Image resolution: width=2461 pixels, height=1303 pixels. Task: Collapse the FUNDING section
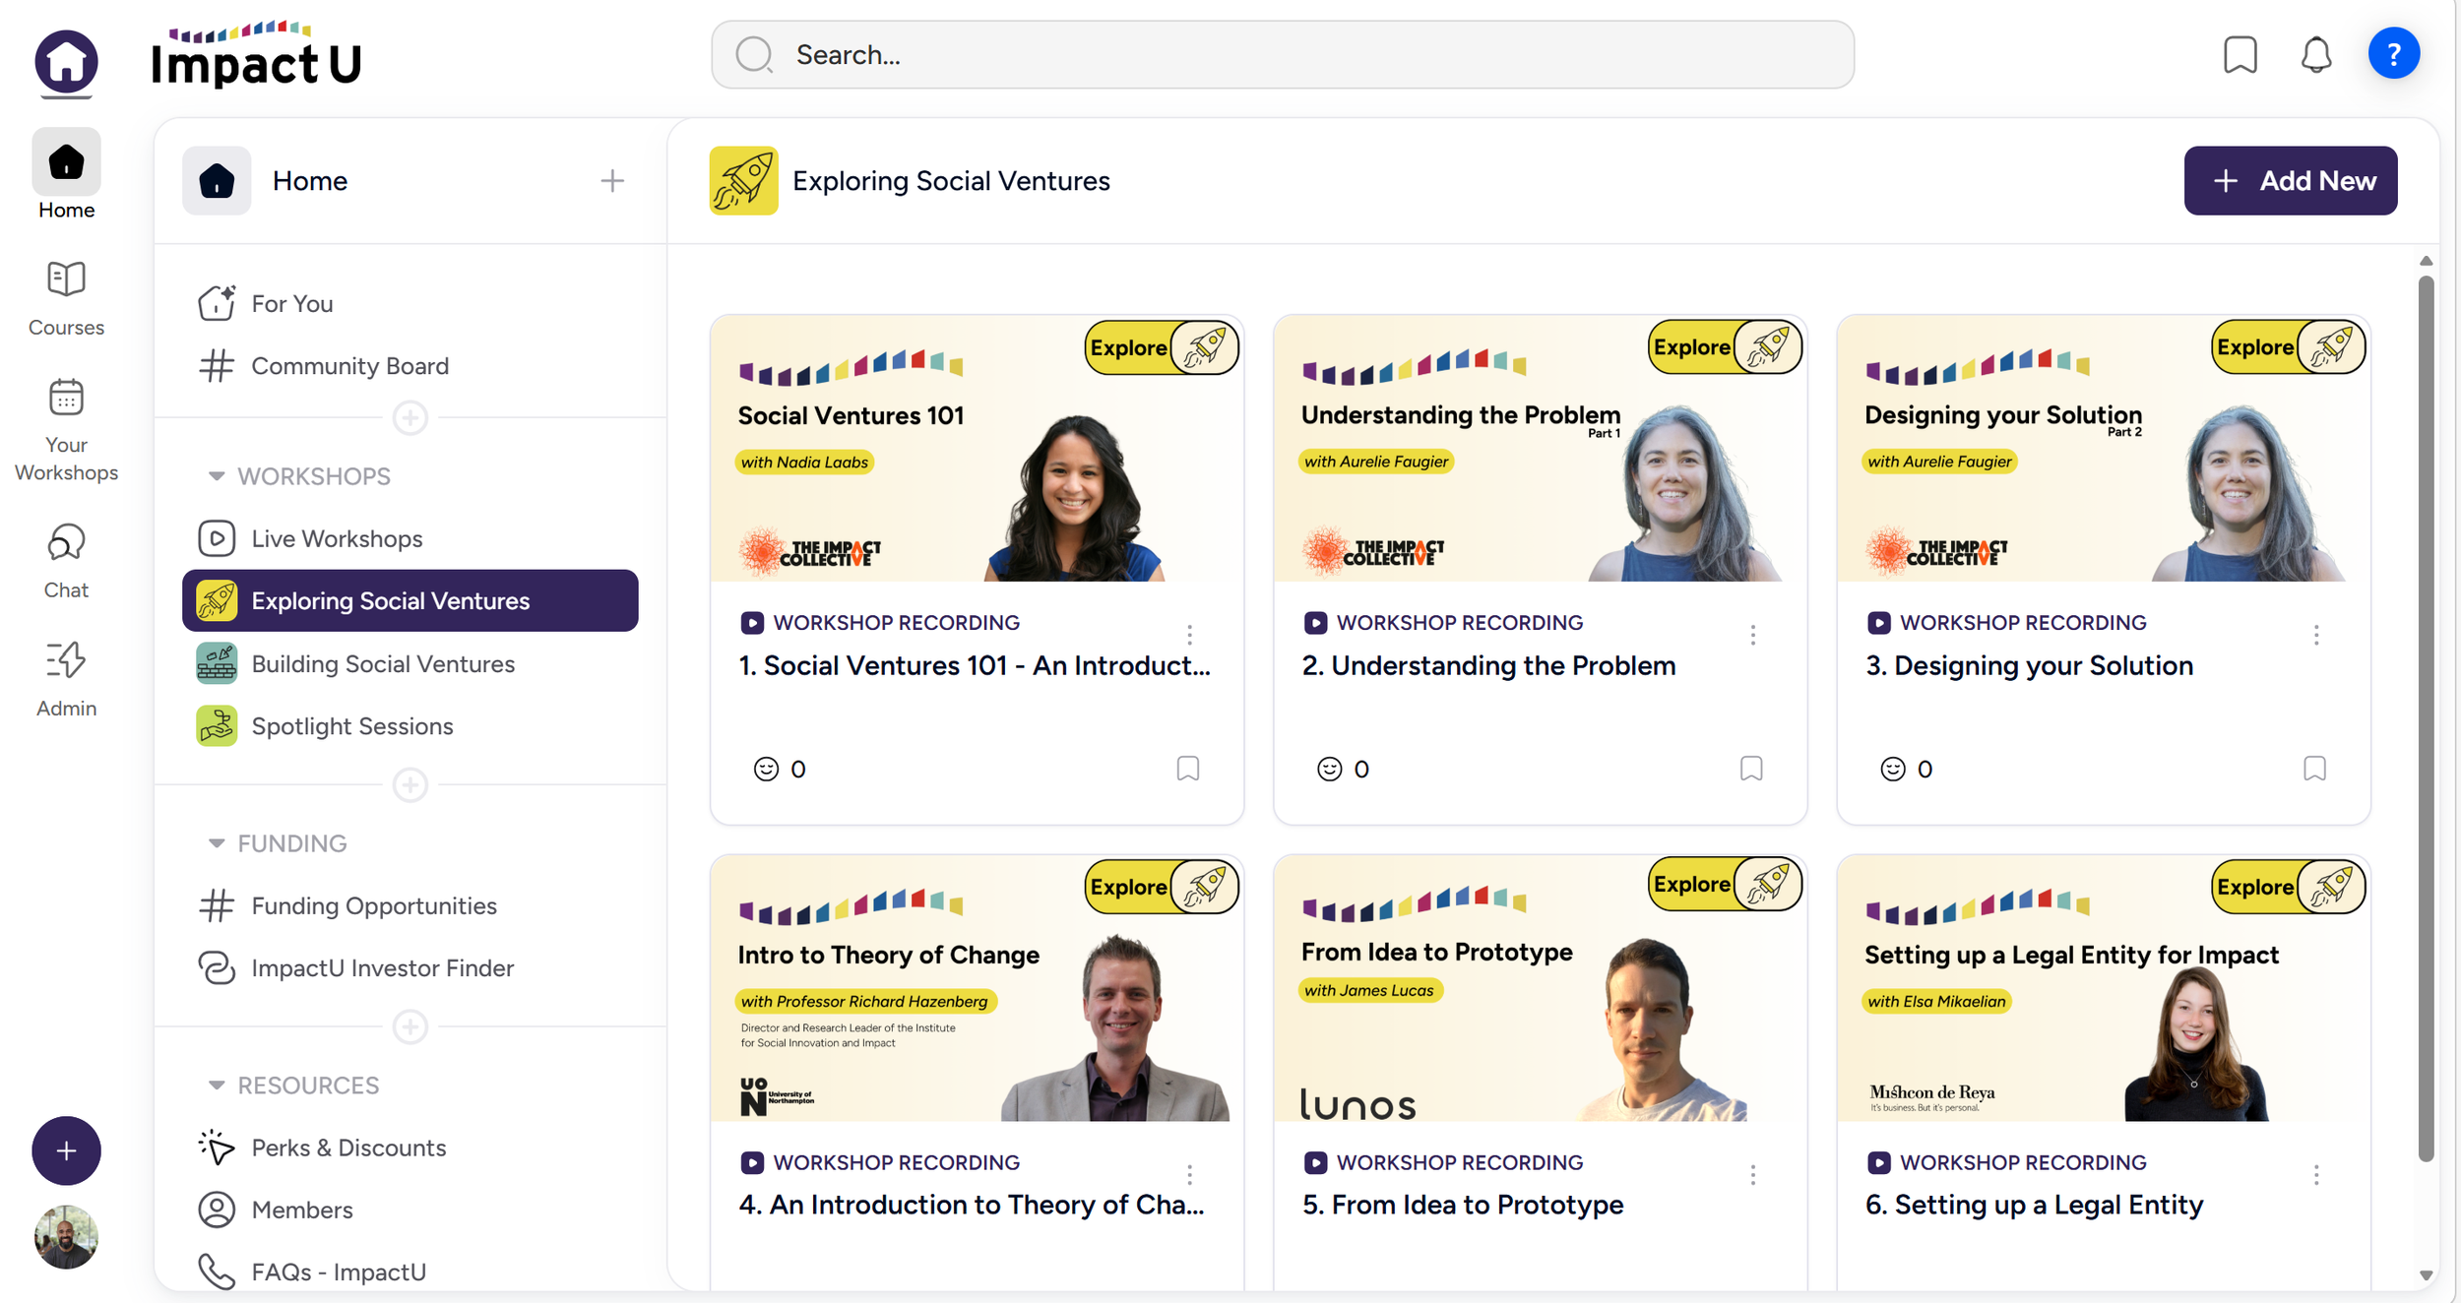coord(217,843)
